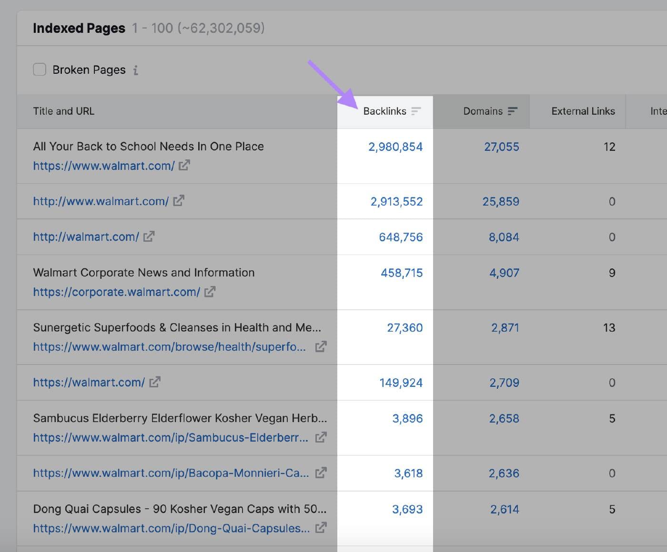667x552 pixels.
Task: Select the external links value 9
Action: click(612, 273)
